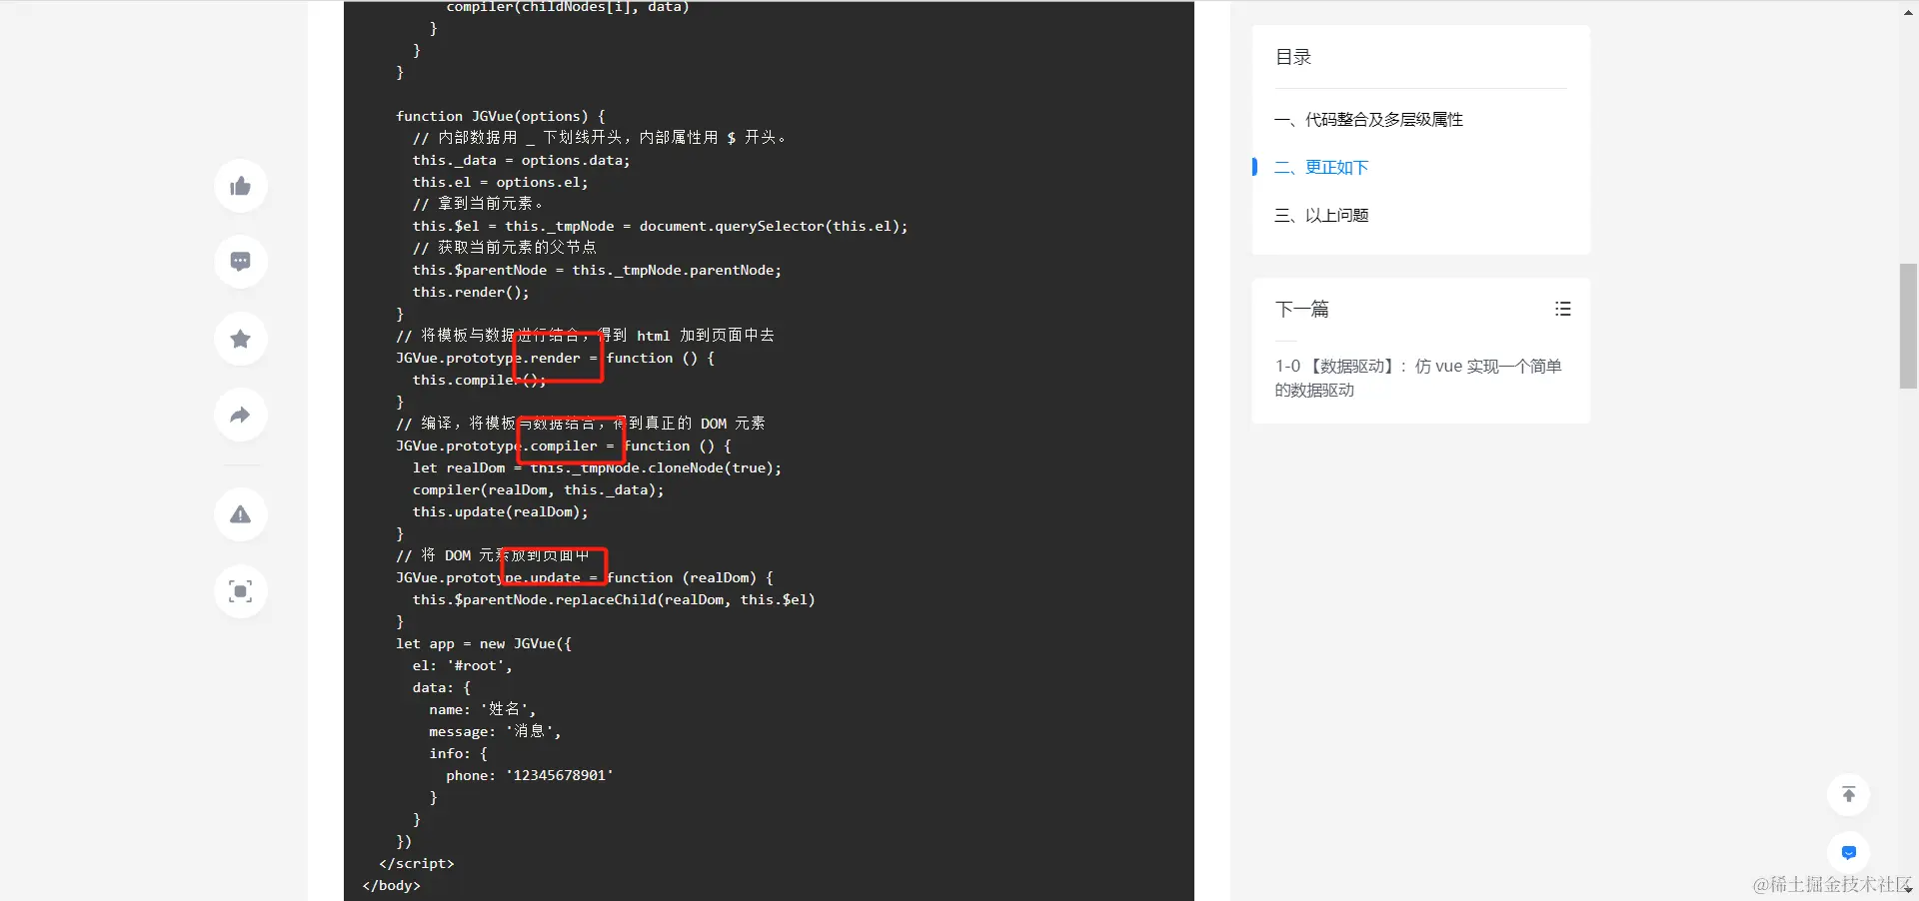Go to section 一、代码整合及多层级属性
The height and width of the screenshot is (901, 1919).
(1368, 120)
